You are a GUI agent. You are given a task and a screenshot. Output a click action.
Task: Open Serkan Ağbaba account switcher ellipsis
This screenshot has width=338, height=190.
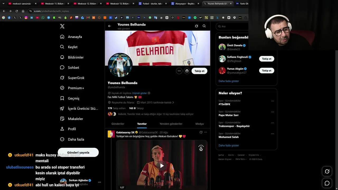(x=100, y=182)
